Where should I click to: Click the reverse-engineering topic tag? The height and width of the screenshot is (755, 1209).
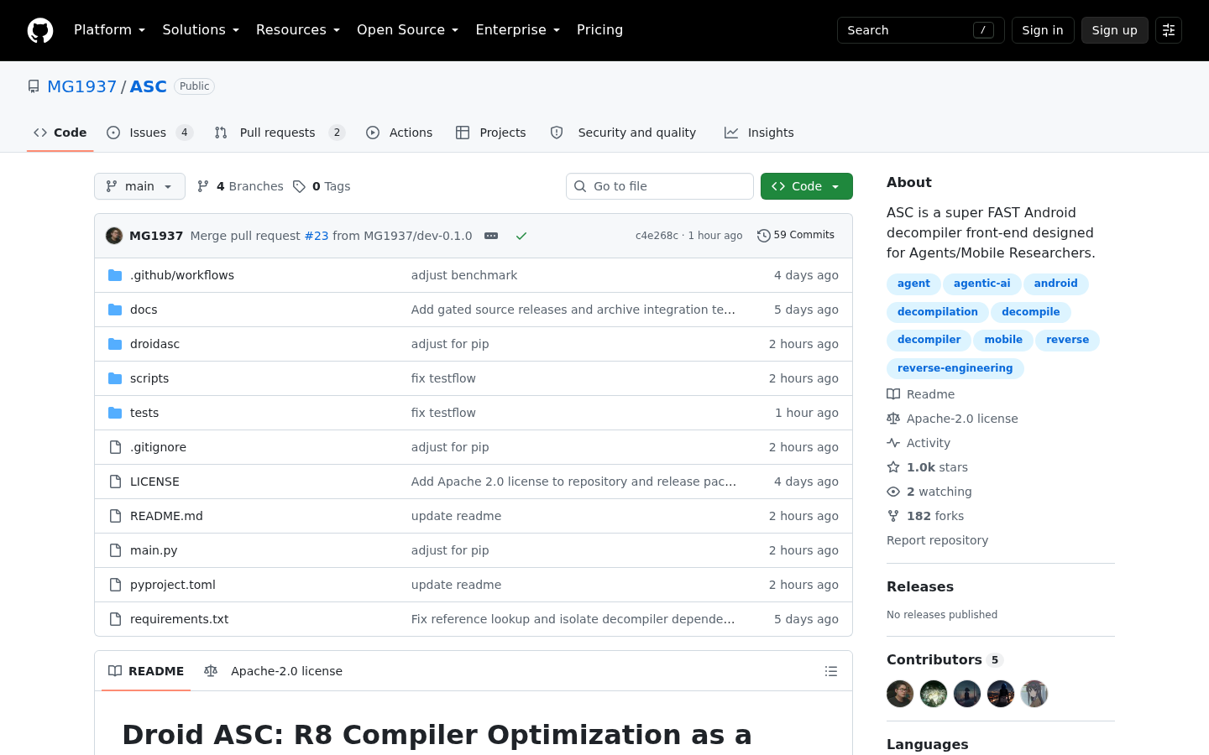point(955,368)
